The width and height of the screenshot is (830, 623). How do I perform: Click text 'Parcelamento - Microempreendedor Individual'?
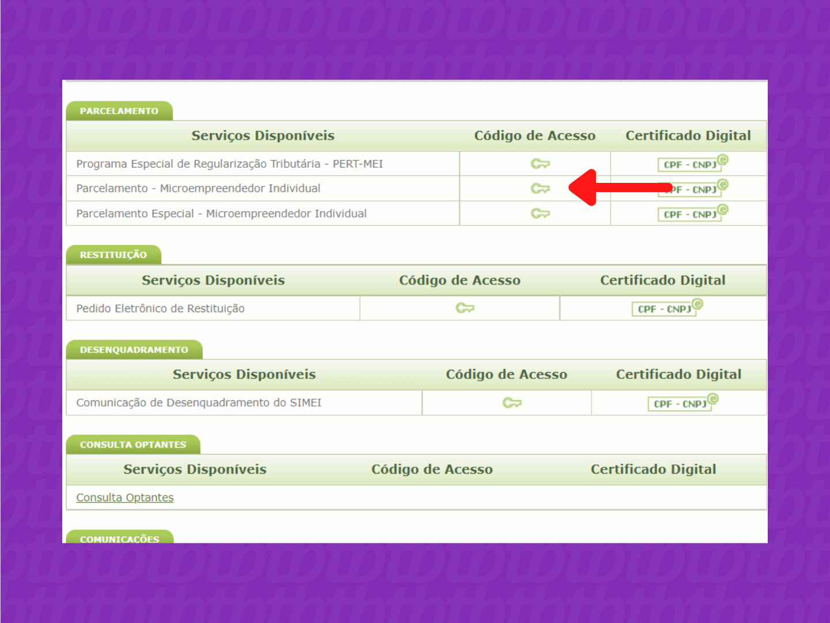pos(198,189)
